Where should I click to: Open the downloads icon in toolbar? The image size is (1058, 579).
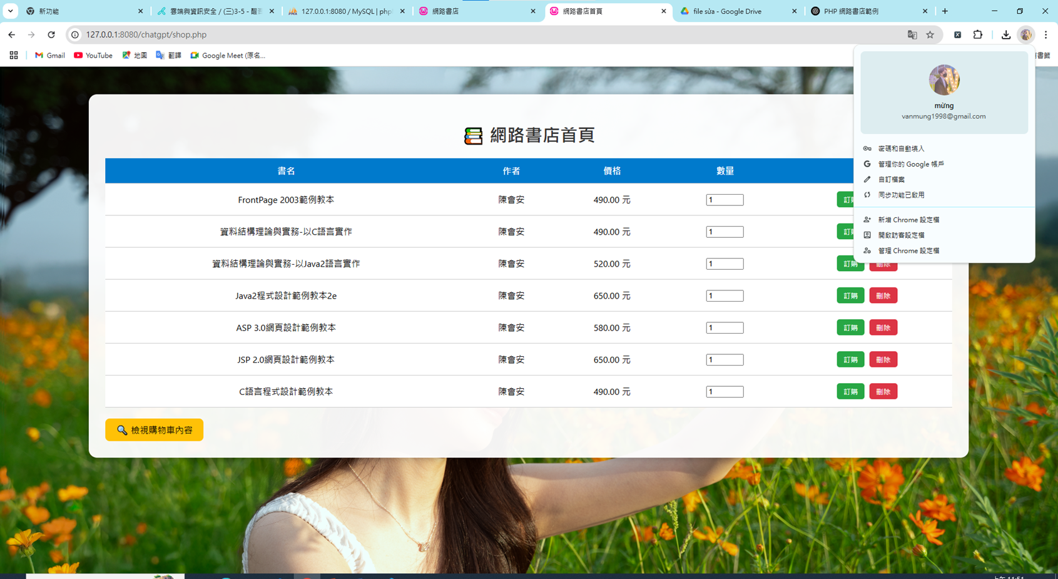click(1005, 35)
